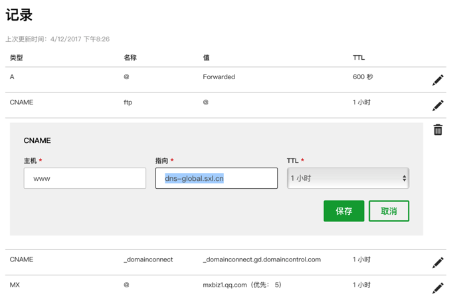
Task: Click the 值 column header
Action: pos(206,58)
